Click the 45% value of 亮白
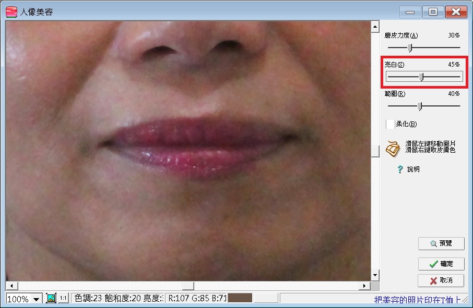The image size is (473, 308). (454, 65)
